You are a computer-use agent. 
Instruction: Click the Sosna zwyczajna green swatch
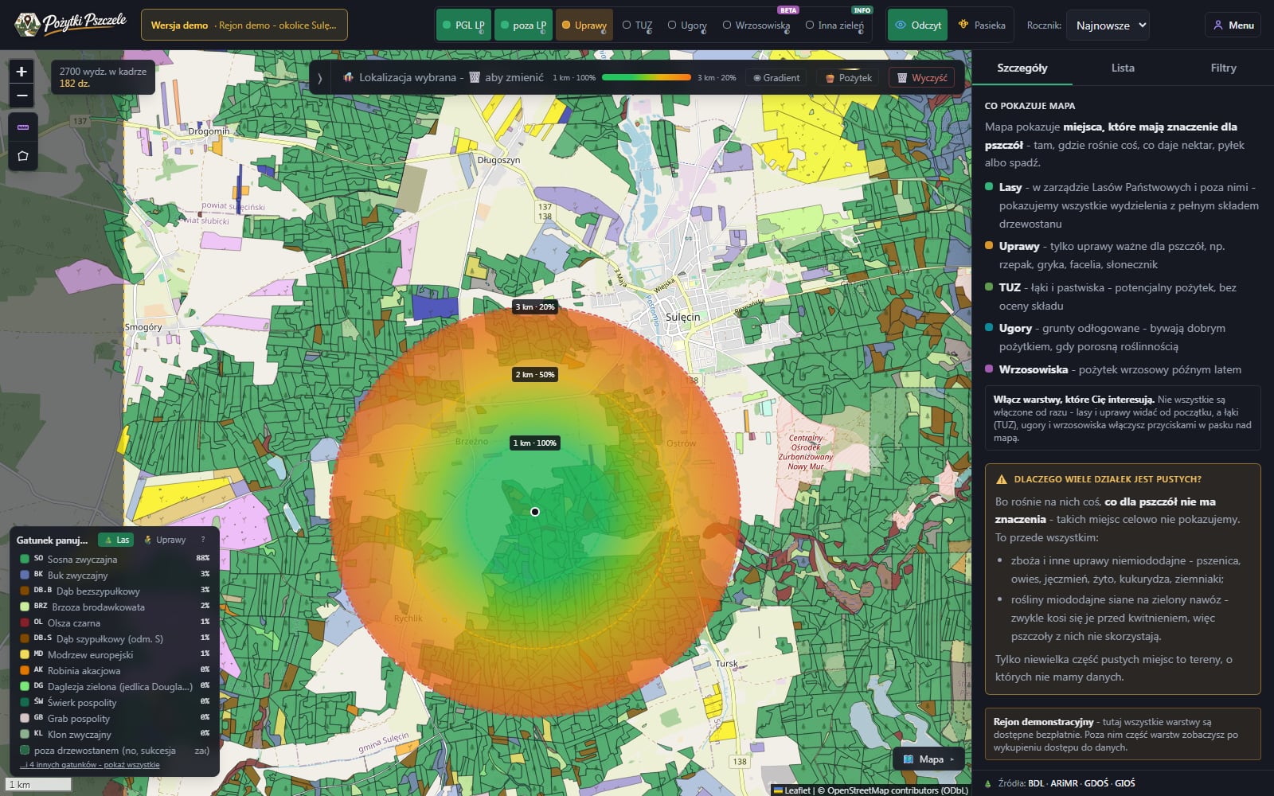[25, 559]
